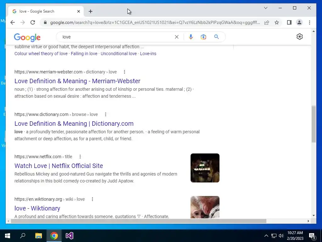The width and height of the screenshot is (322, 242).
Task: Clear the search box with X icon
Action: pos(177,37)
